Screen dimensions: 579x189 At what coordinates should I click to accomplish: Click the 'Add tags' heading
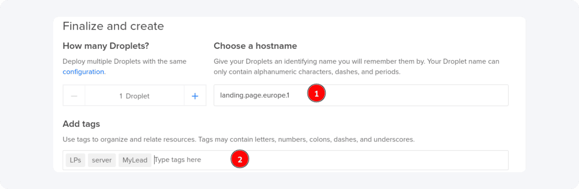pyautogui.click(x=81, y=124)
